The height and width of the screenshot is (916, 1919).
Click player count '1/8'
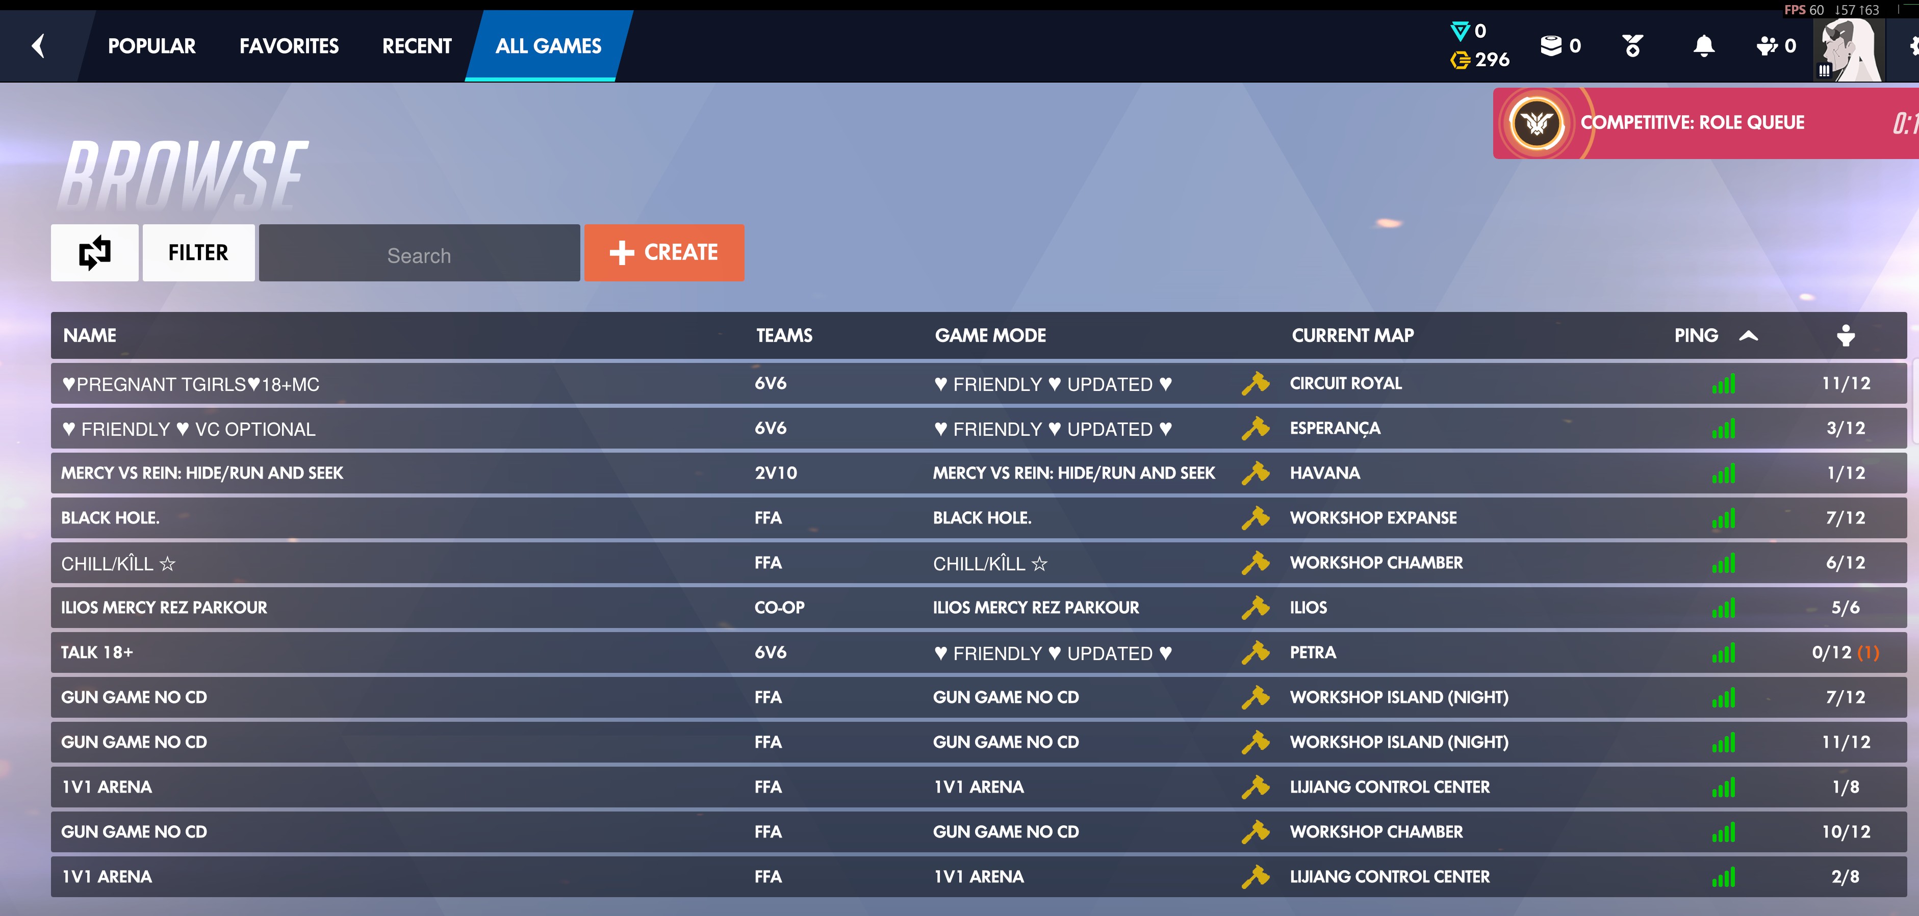coord(1846,787)
